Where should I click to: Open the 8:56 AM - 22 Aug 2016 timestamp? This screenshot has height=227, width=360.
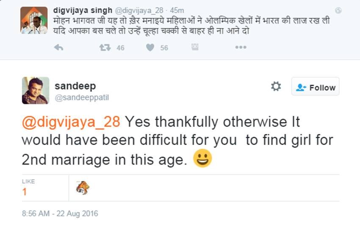click(x=60, y=213)
